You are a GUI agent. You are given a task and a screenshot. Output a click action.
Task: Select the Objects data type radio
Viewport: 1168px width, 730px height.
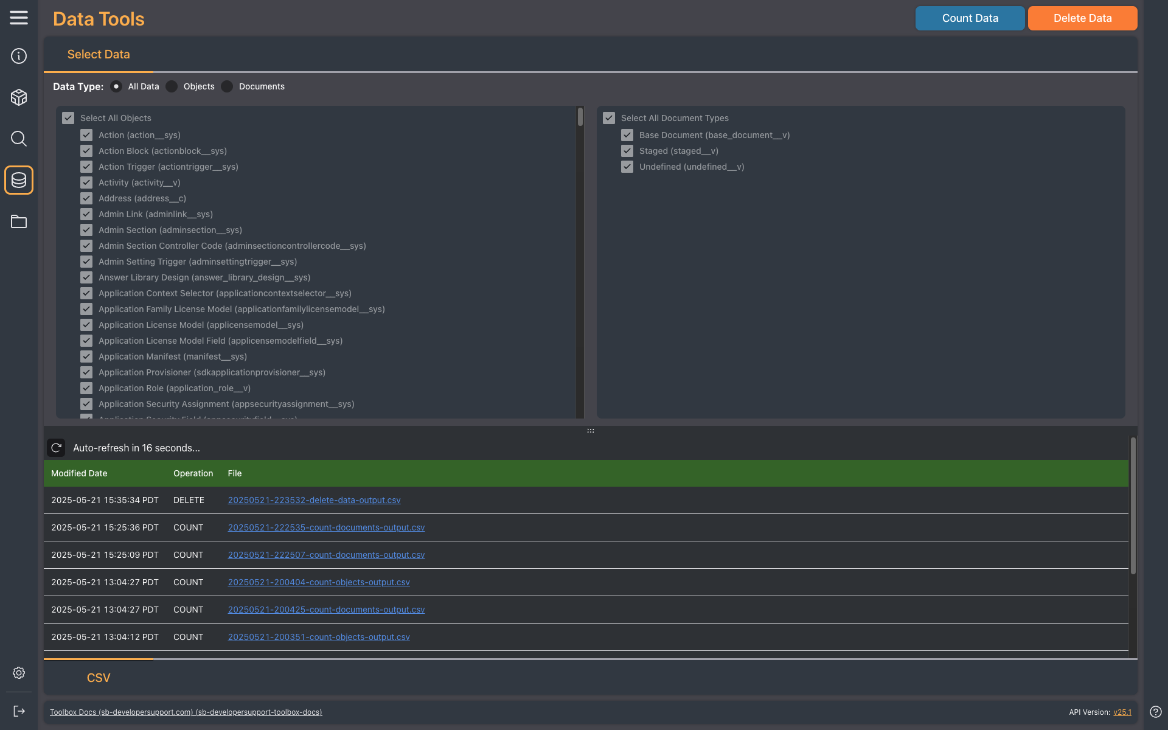coord(172,86)
